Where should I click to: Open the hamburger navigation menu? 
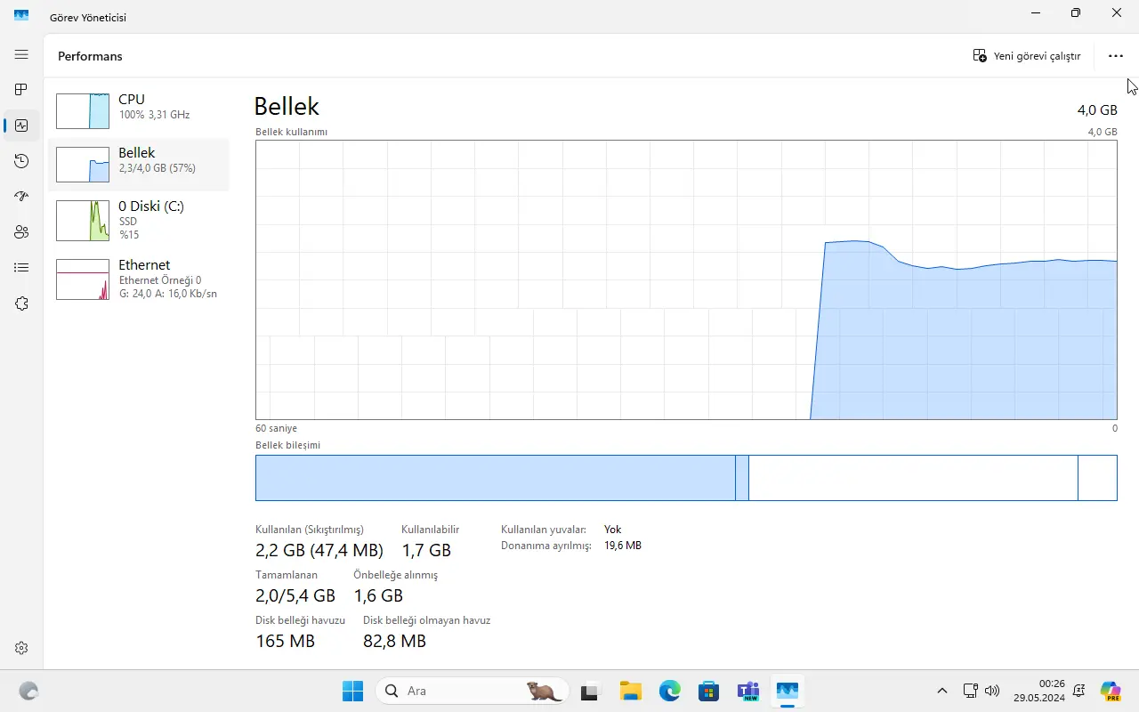21,54
